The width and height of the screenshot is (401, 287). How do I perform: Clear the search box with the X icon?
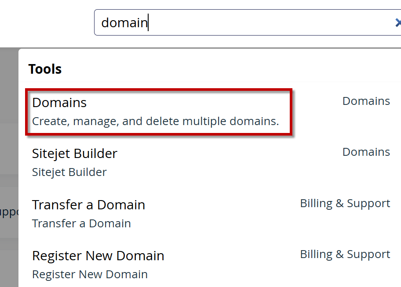(397, 22)
